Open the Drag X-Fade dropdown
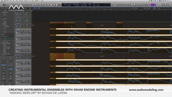Viewport: 172px width, 97px height. click(150, 8)
